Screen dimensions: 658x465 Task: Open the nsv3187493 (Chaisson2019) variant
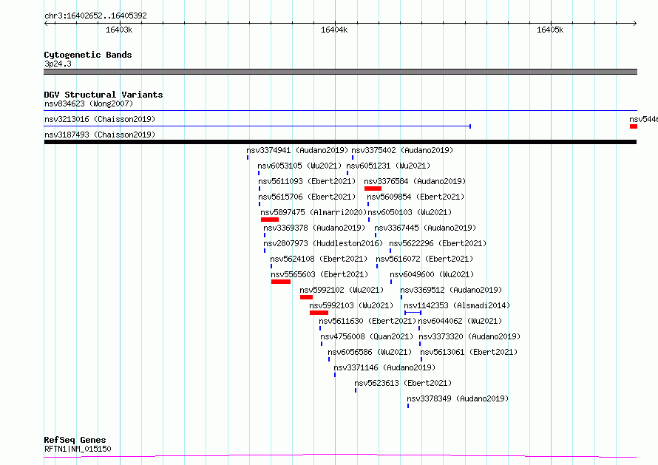tap(100, 135)
